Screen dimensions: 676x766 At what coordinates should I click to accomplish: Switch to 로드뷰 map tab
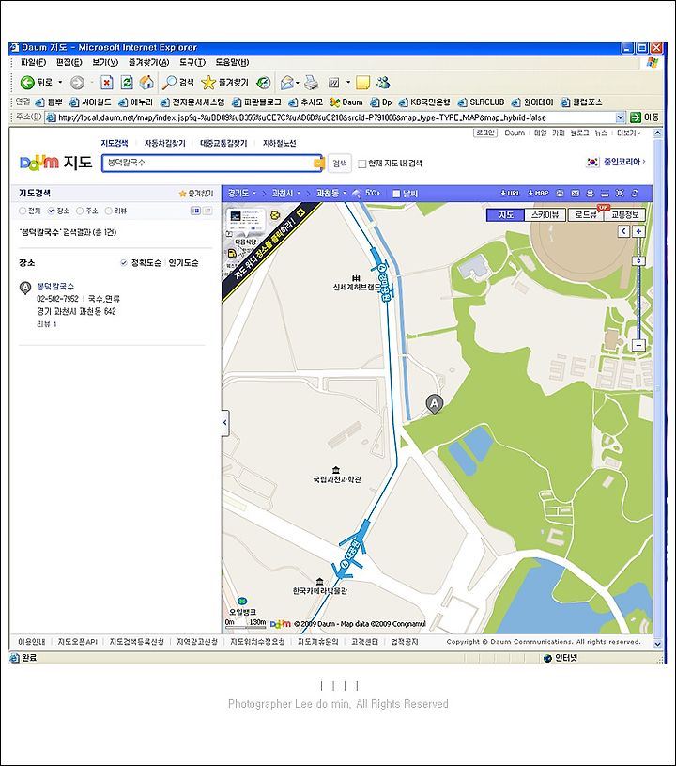(x=586, y=214)
